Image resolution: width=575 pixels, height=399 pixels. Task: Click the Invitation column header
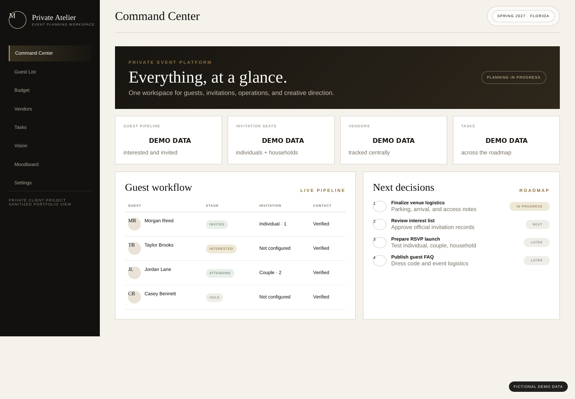pos(270,205)
